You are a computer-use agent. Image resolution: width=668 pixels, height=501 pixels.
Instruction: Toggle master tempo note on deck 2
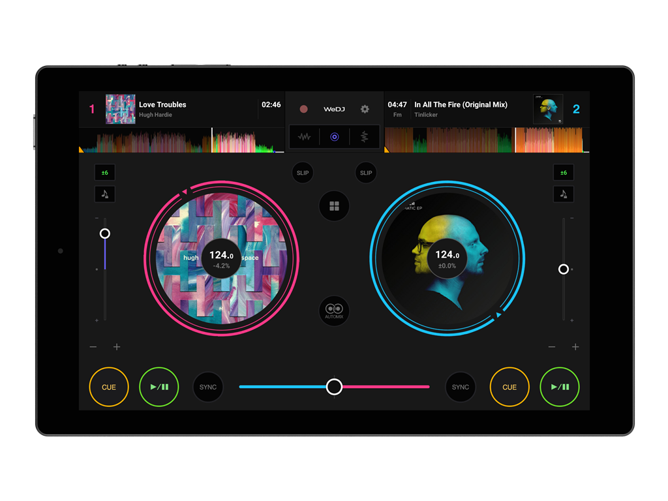tap(564, 194)
